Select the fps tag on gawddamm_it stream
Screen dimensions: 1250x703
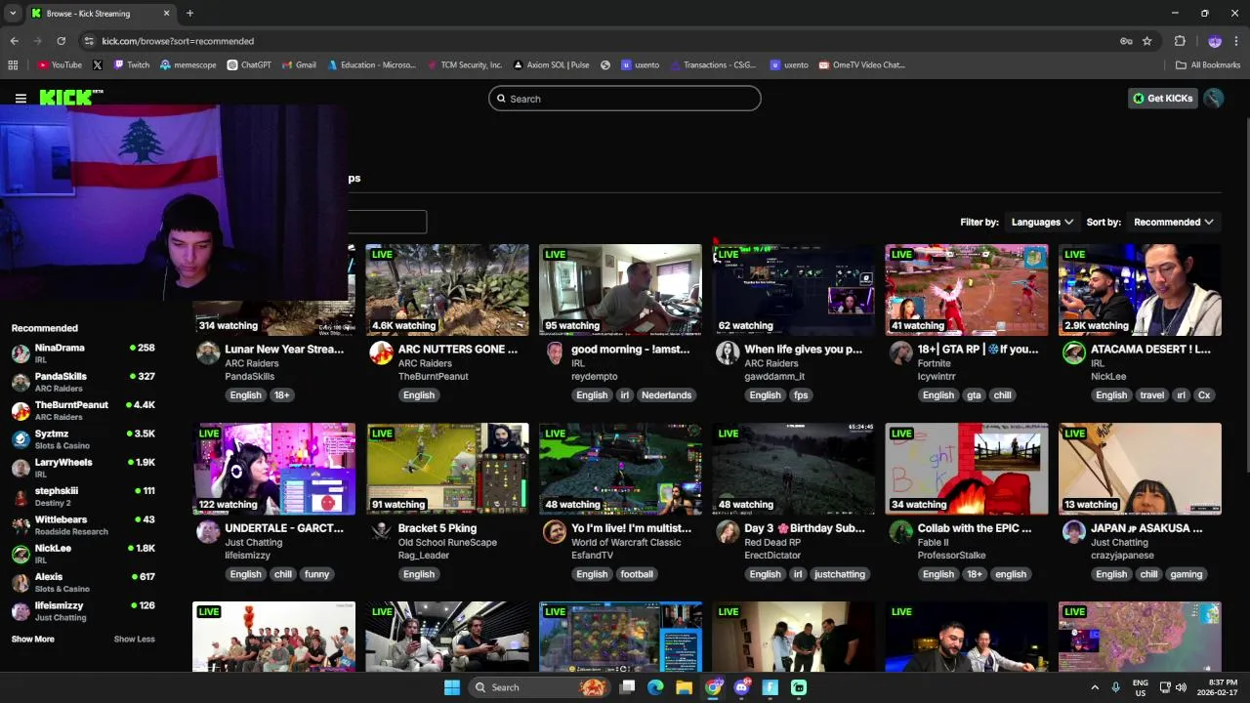point(801,395)
